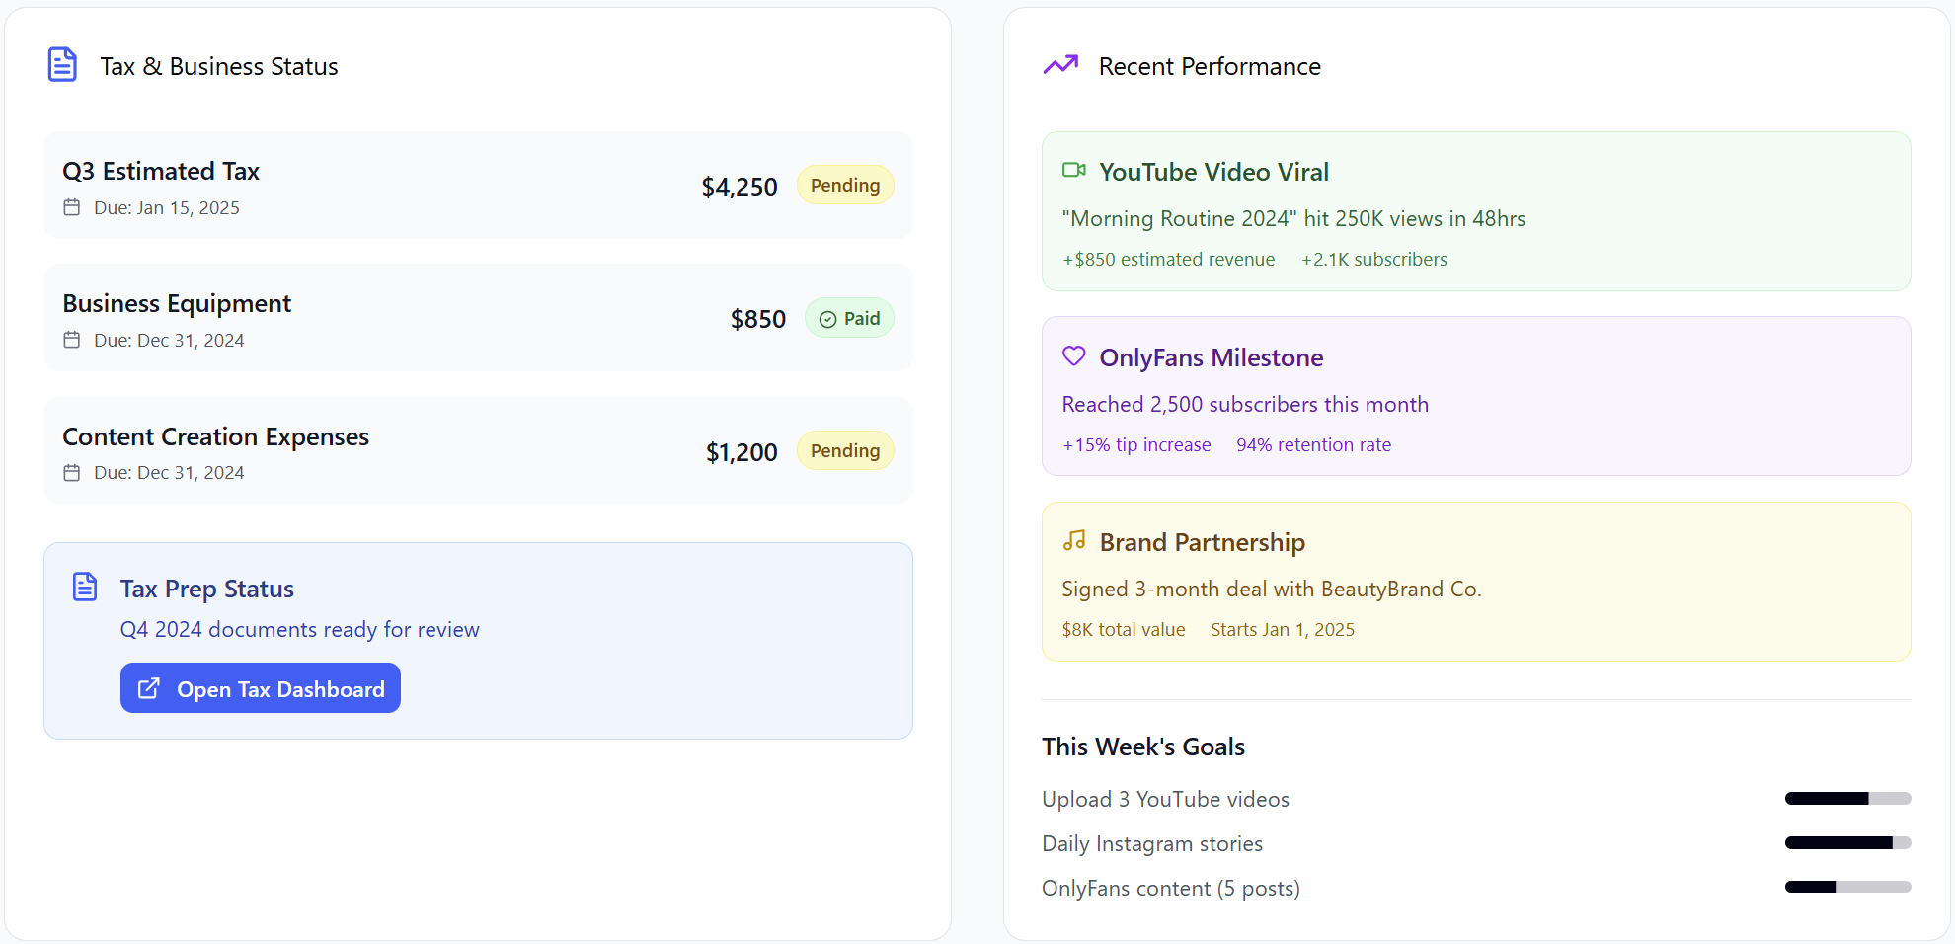The width and height of the screenshot is (1955, 944).
Task: Click the Tax Prep Status document icon
Action: pos(85,587)
